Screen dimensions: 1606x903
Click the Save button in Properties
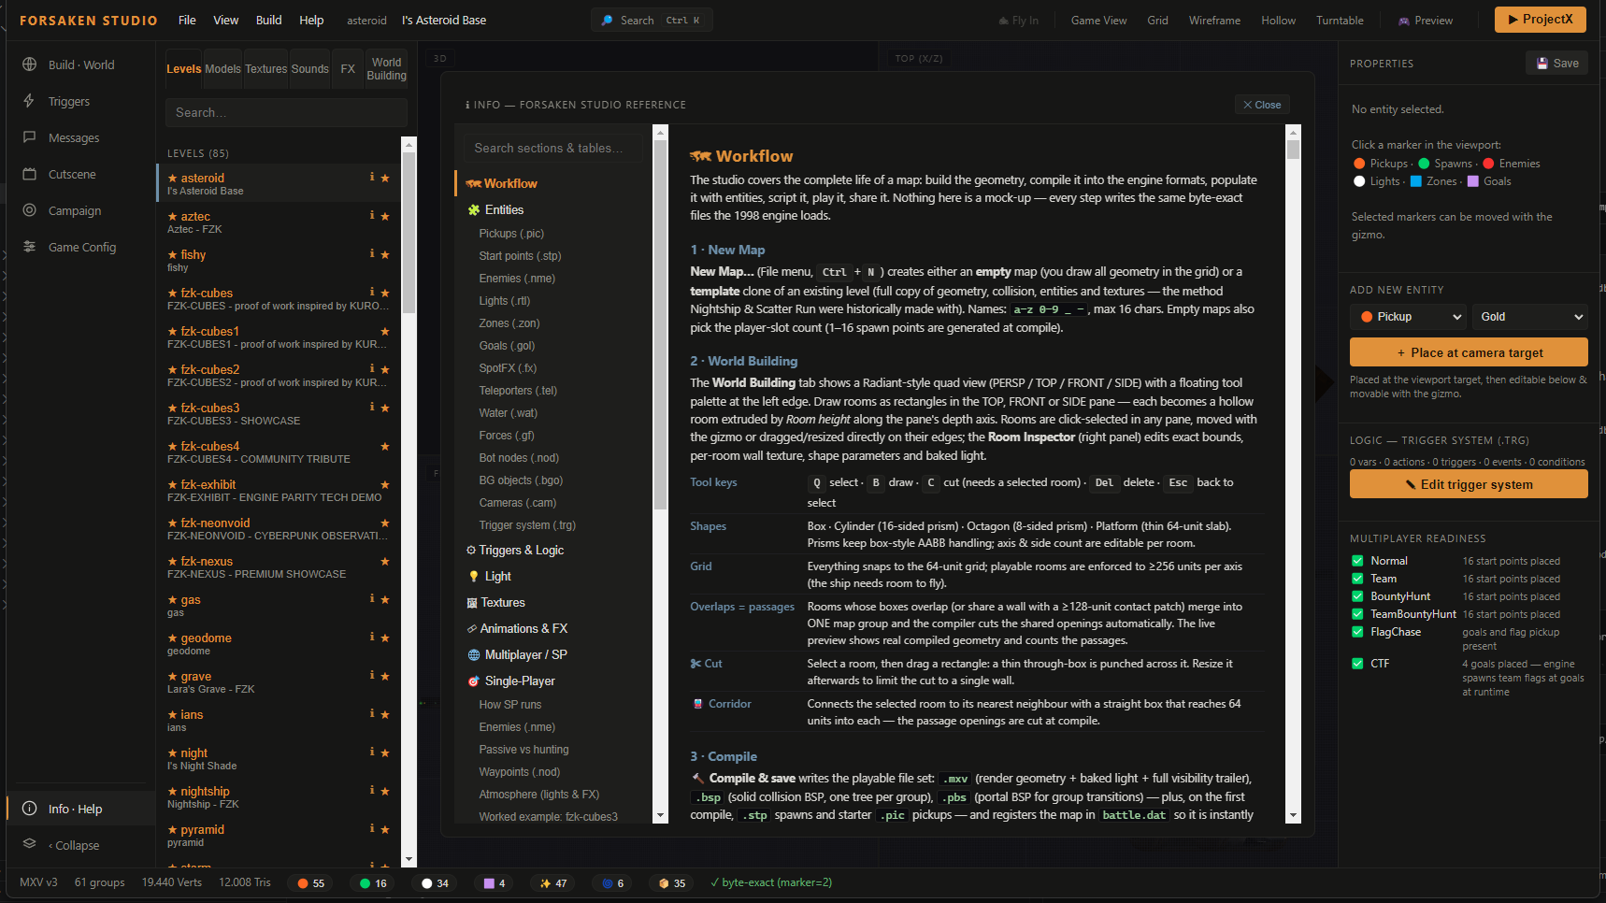(x=1557, y=64)
